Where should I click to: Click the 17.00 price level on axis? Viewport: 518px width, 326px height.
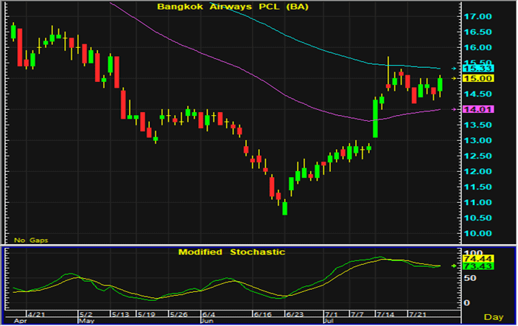coord(478,16)
